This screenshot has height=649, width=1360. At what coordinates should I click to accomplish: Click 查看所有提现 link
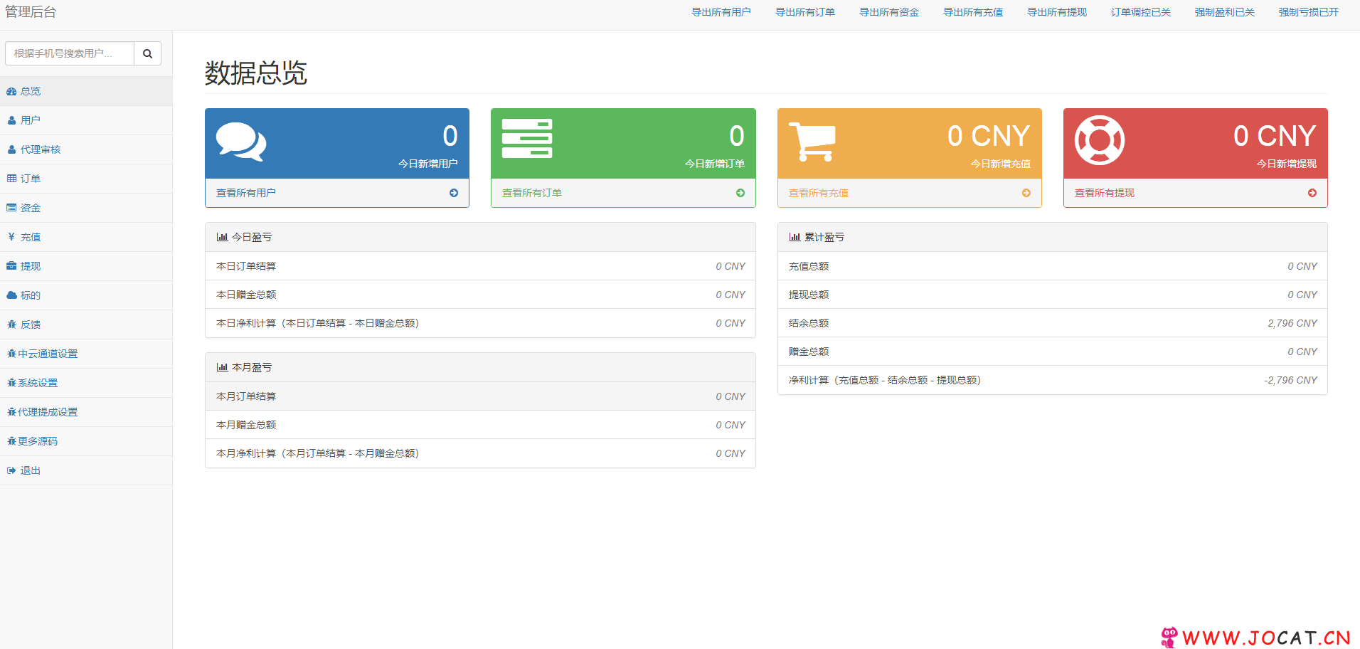point(1105,193)
